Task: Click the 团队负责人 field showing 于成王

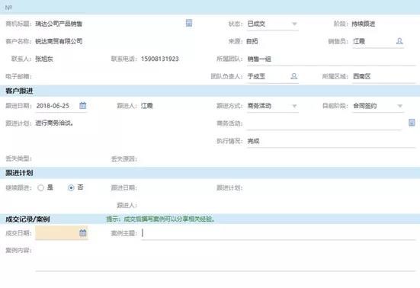Action: pos(273,76)
